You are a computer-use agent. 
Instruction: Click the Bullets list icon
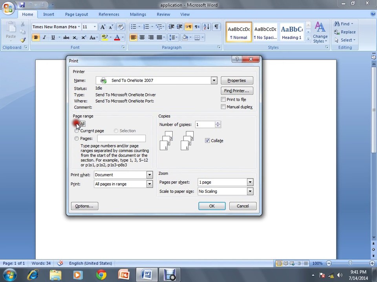coord(134,27)
